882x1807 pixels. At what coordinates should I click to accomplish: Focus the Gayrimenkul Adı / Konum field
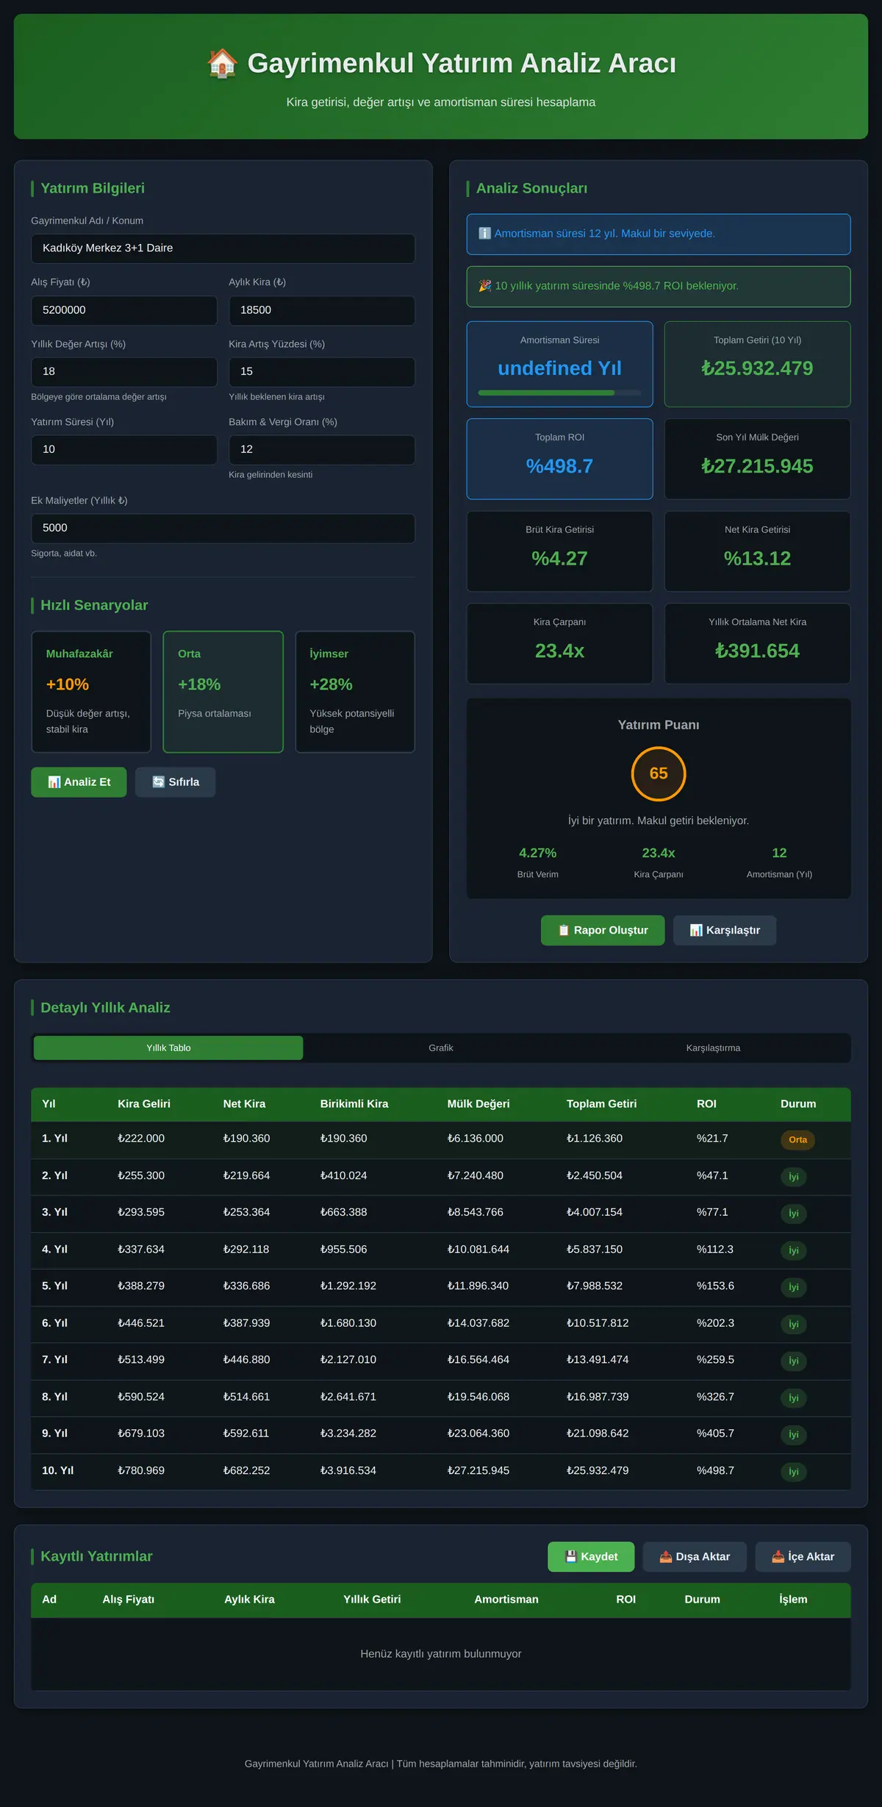coord(223,248)
